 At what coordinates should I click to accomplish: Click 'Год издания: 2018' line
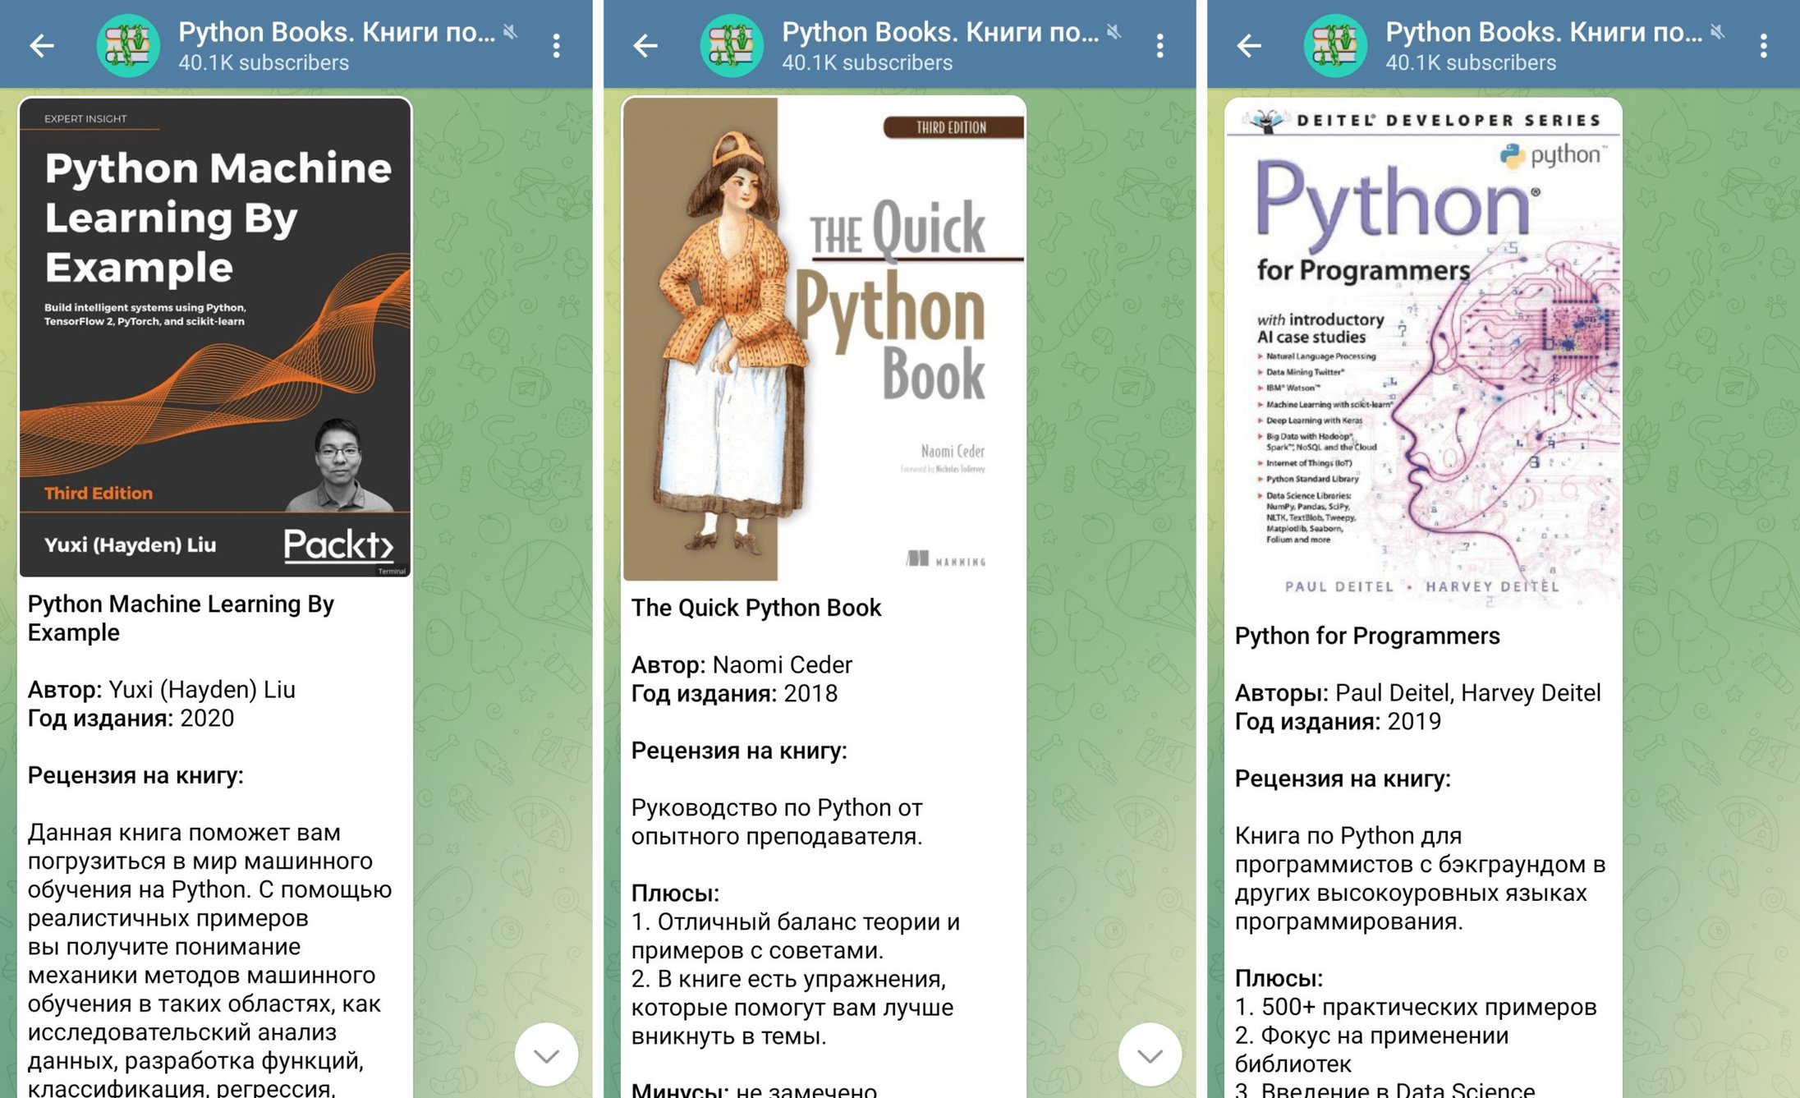pos(734,693)
